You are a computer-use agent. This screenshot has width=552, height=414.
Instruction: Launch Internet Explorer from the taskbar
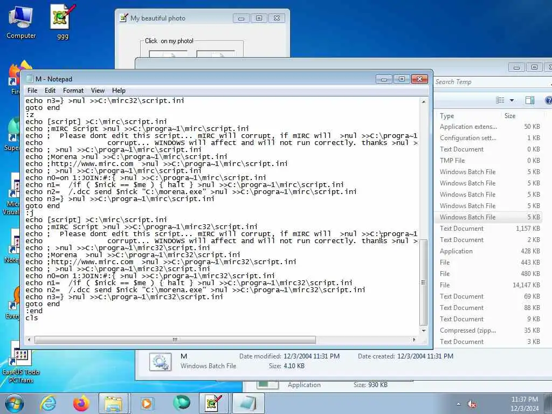[x=48, y=403]
